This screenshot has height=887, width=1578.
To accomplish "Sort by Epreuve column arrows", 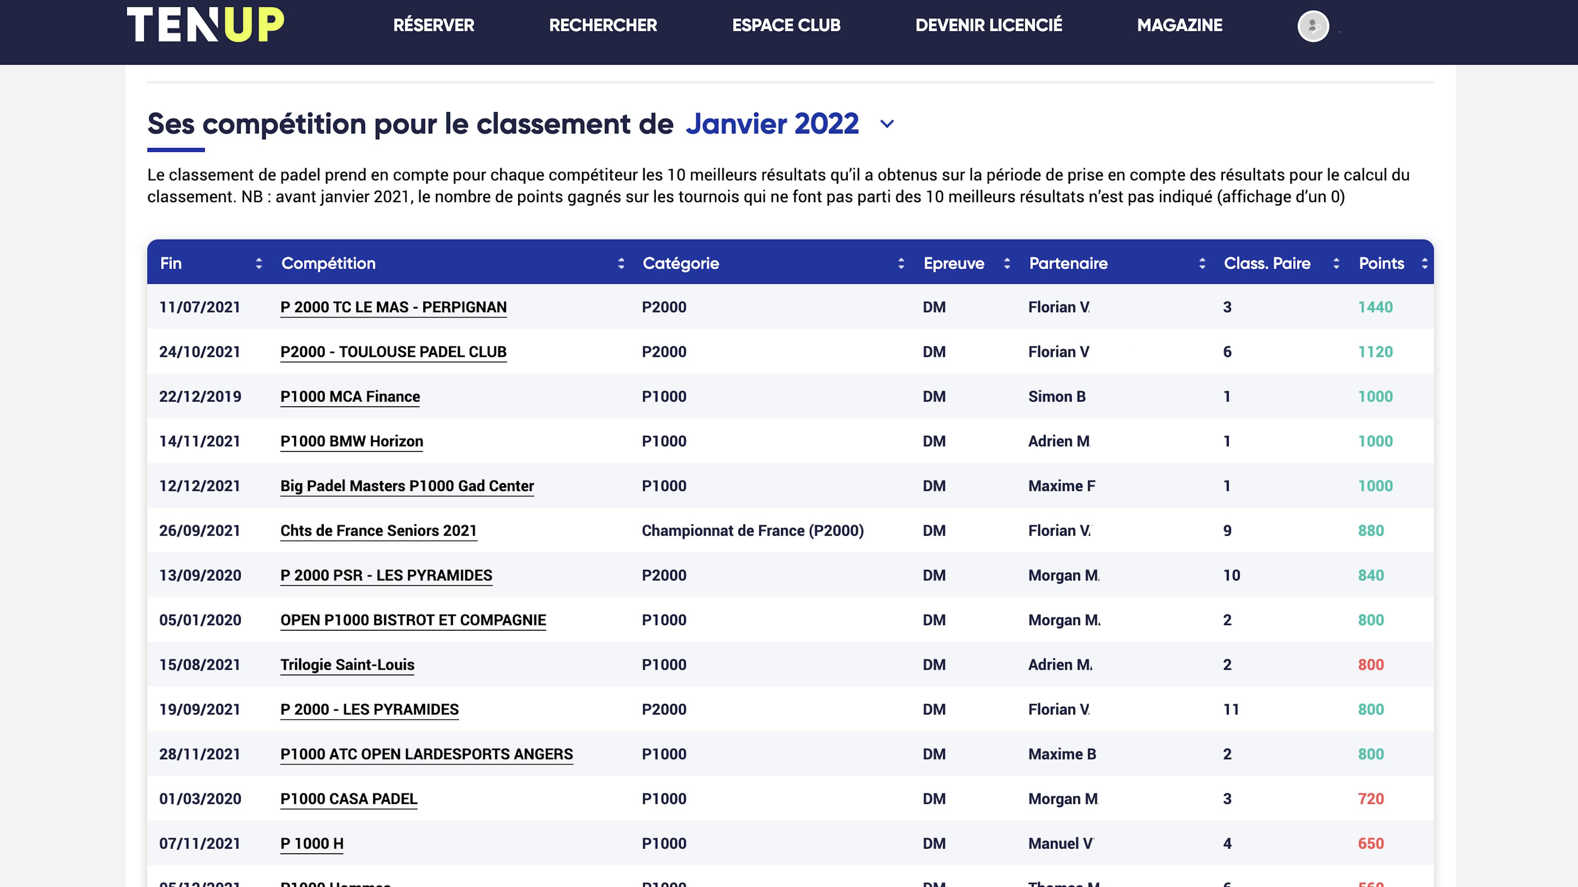I will click(x=1006, y=263).
